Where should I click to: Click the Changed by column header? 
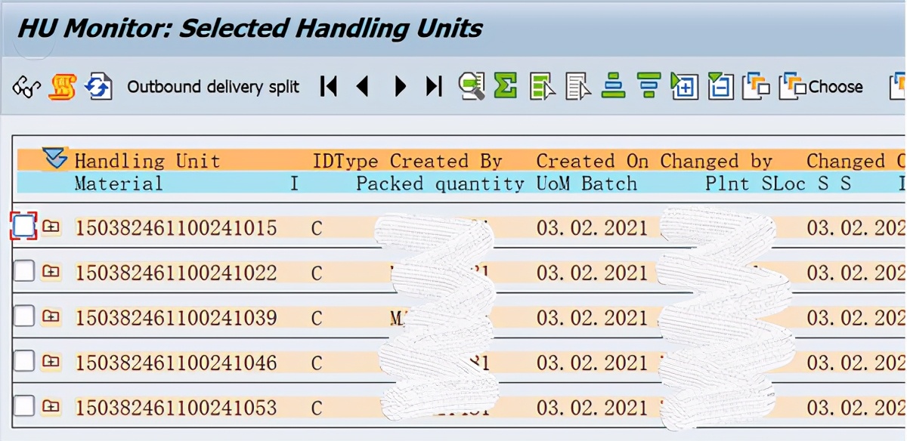point(716,161)
